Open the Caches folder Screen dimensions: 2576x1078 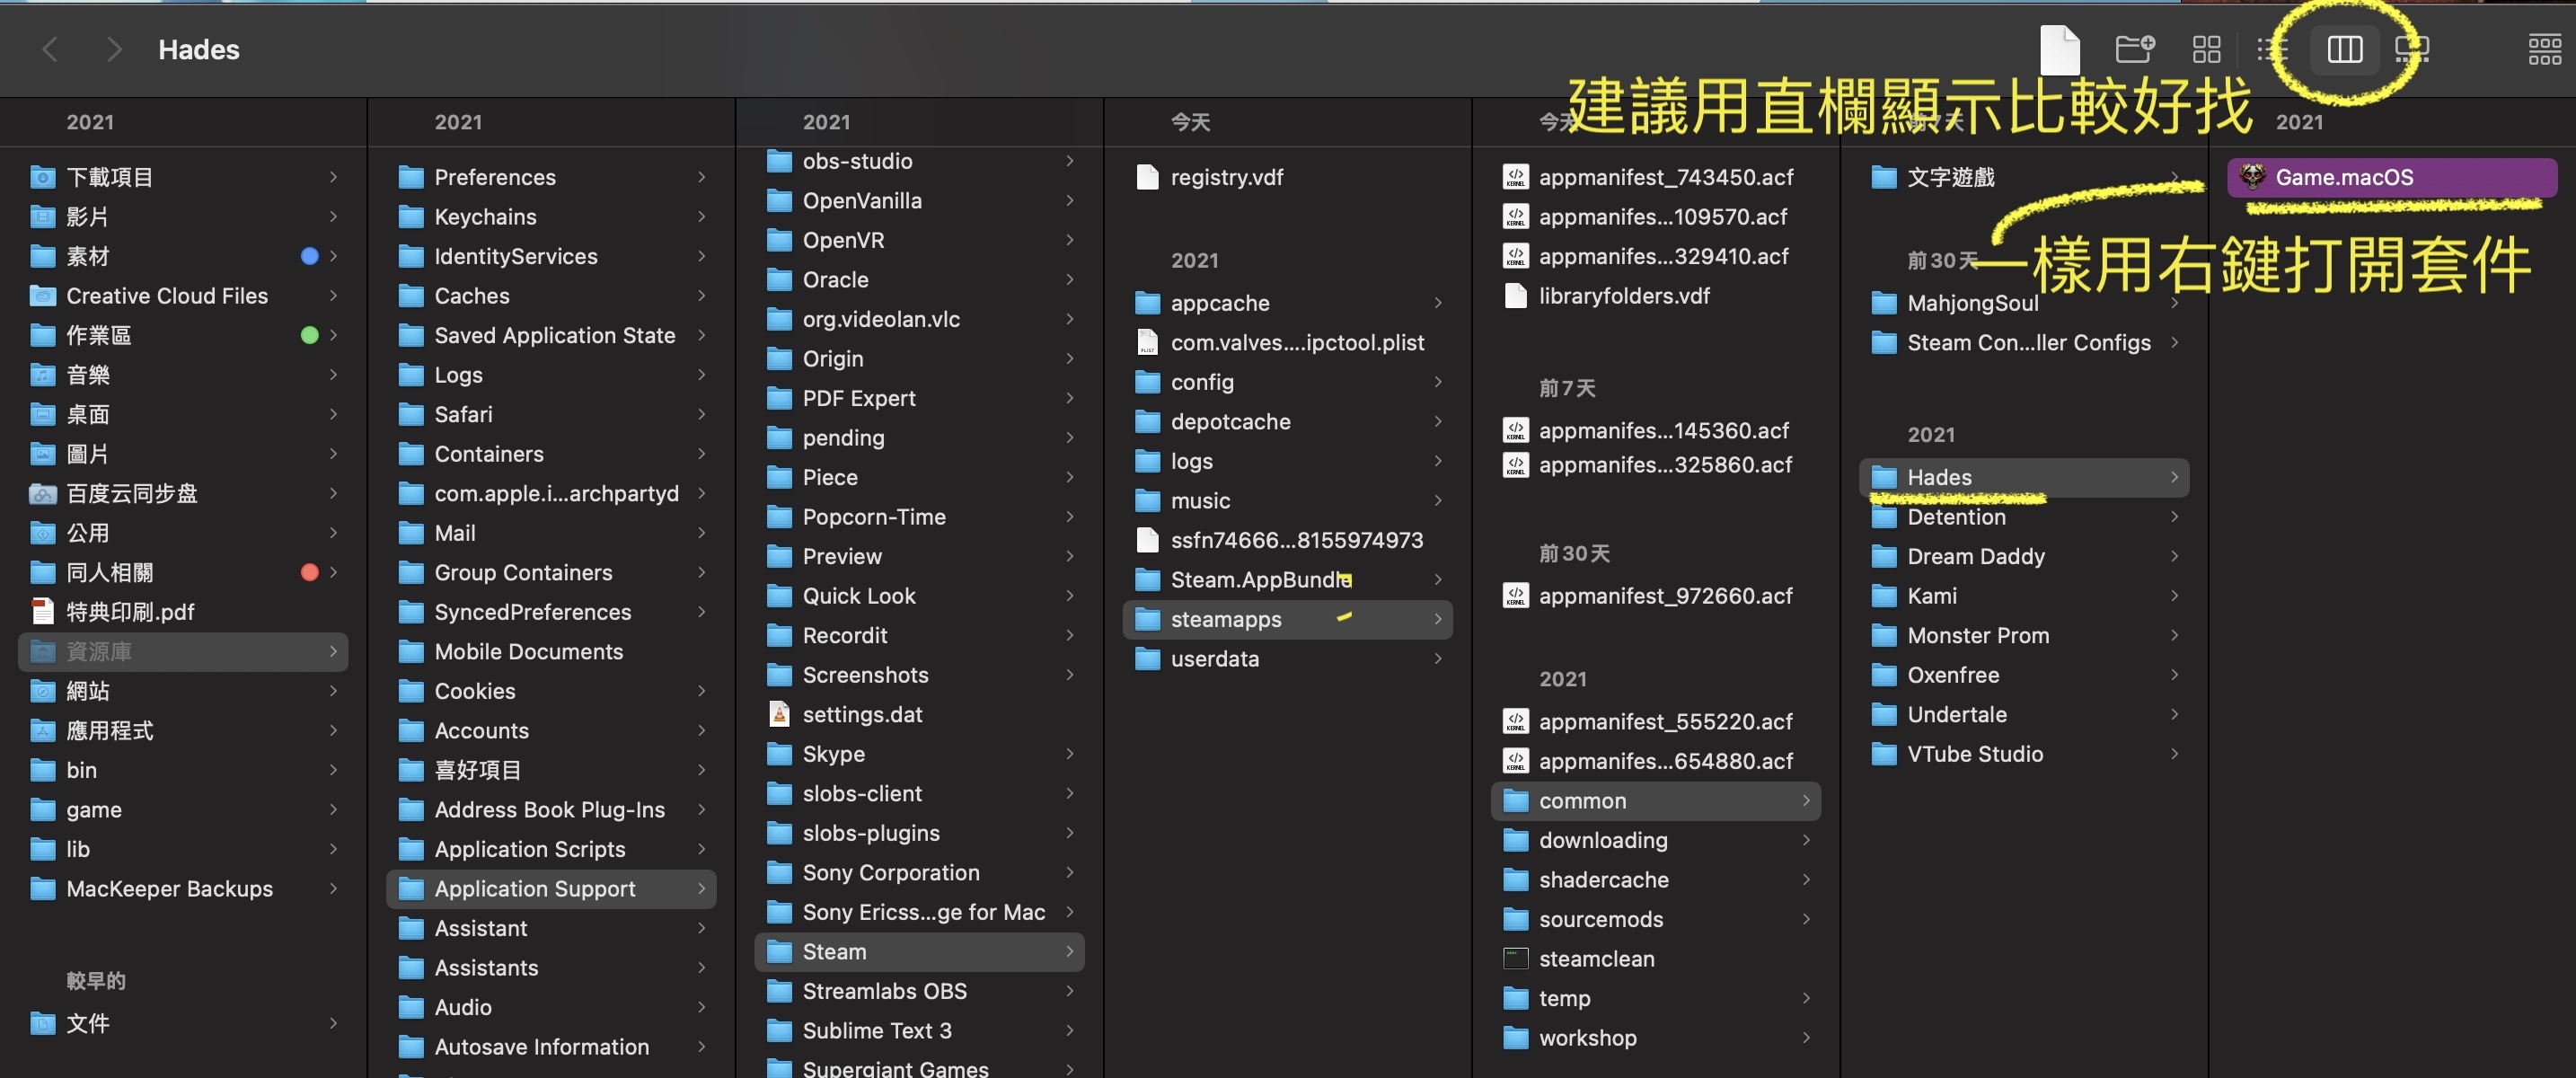(552, 296)
